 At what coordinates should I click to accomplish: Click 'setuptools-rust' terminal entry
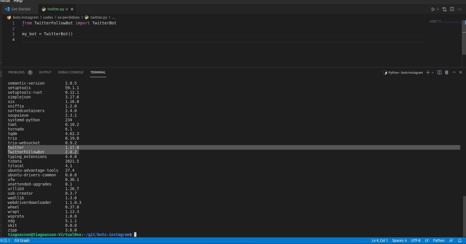point(43,92)
